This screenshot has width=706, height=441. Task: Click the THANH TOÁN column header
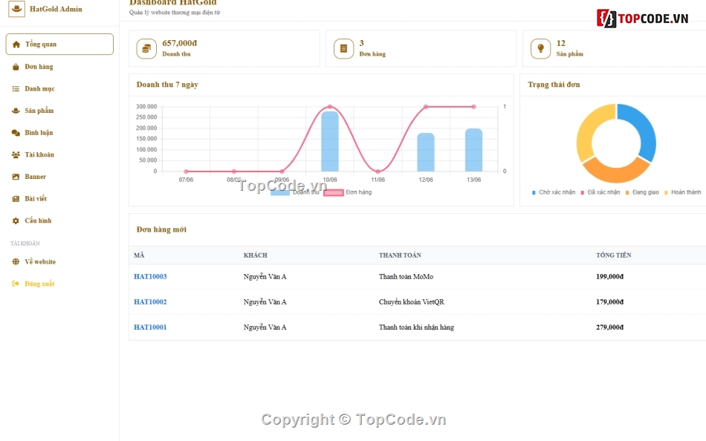(x=400, y=255)
